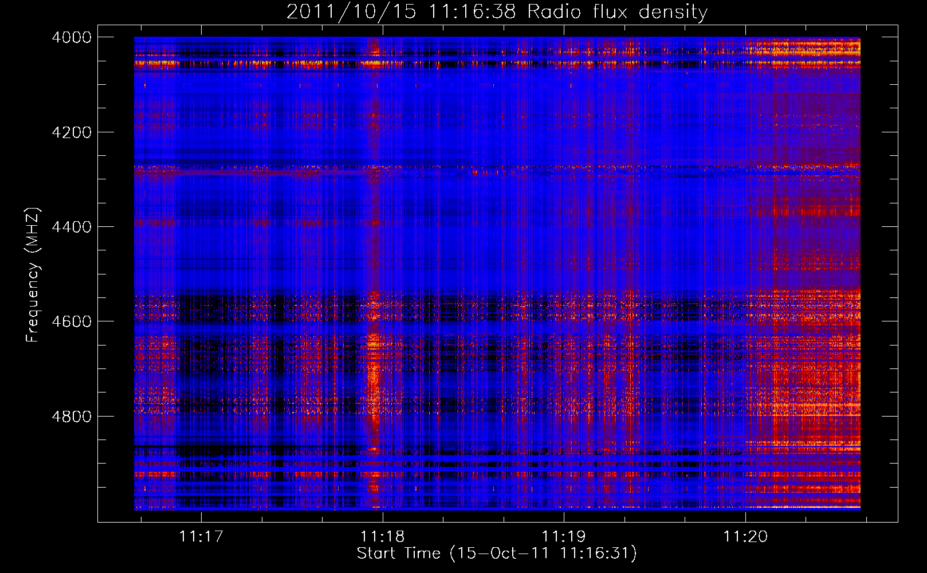Click the plot title 'Radio flux density'
927x573 pixels.
point(618,12)
